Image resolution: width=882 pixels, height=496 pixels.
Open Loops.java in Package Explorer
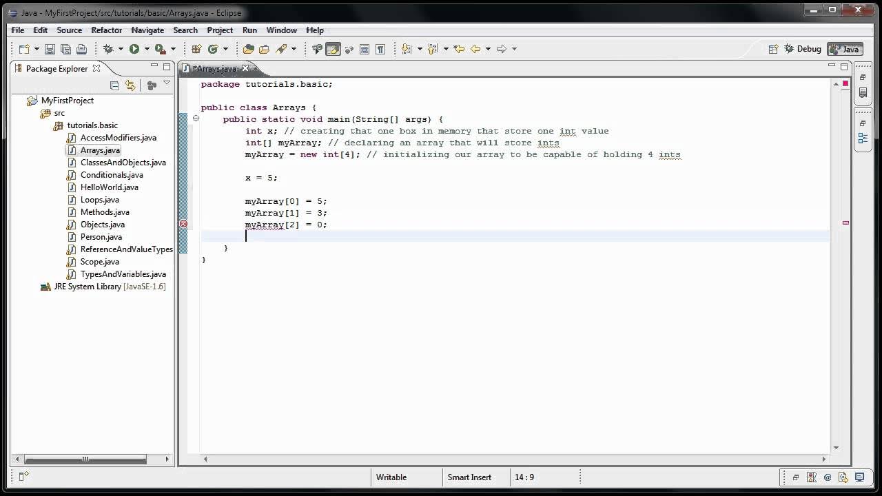(99, 200)
